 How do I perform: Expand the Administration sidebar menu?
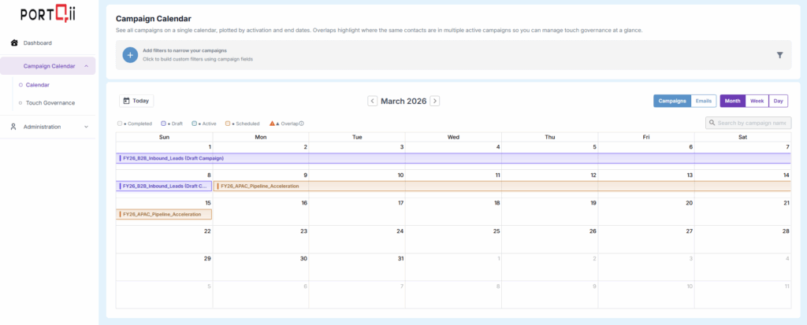click(85, 127)
